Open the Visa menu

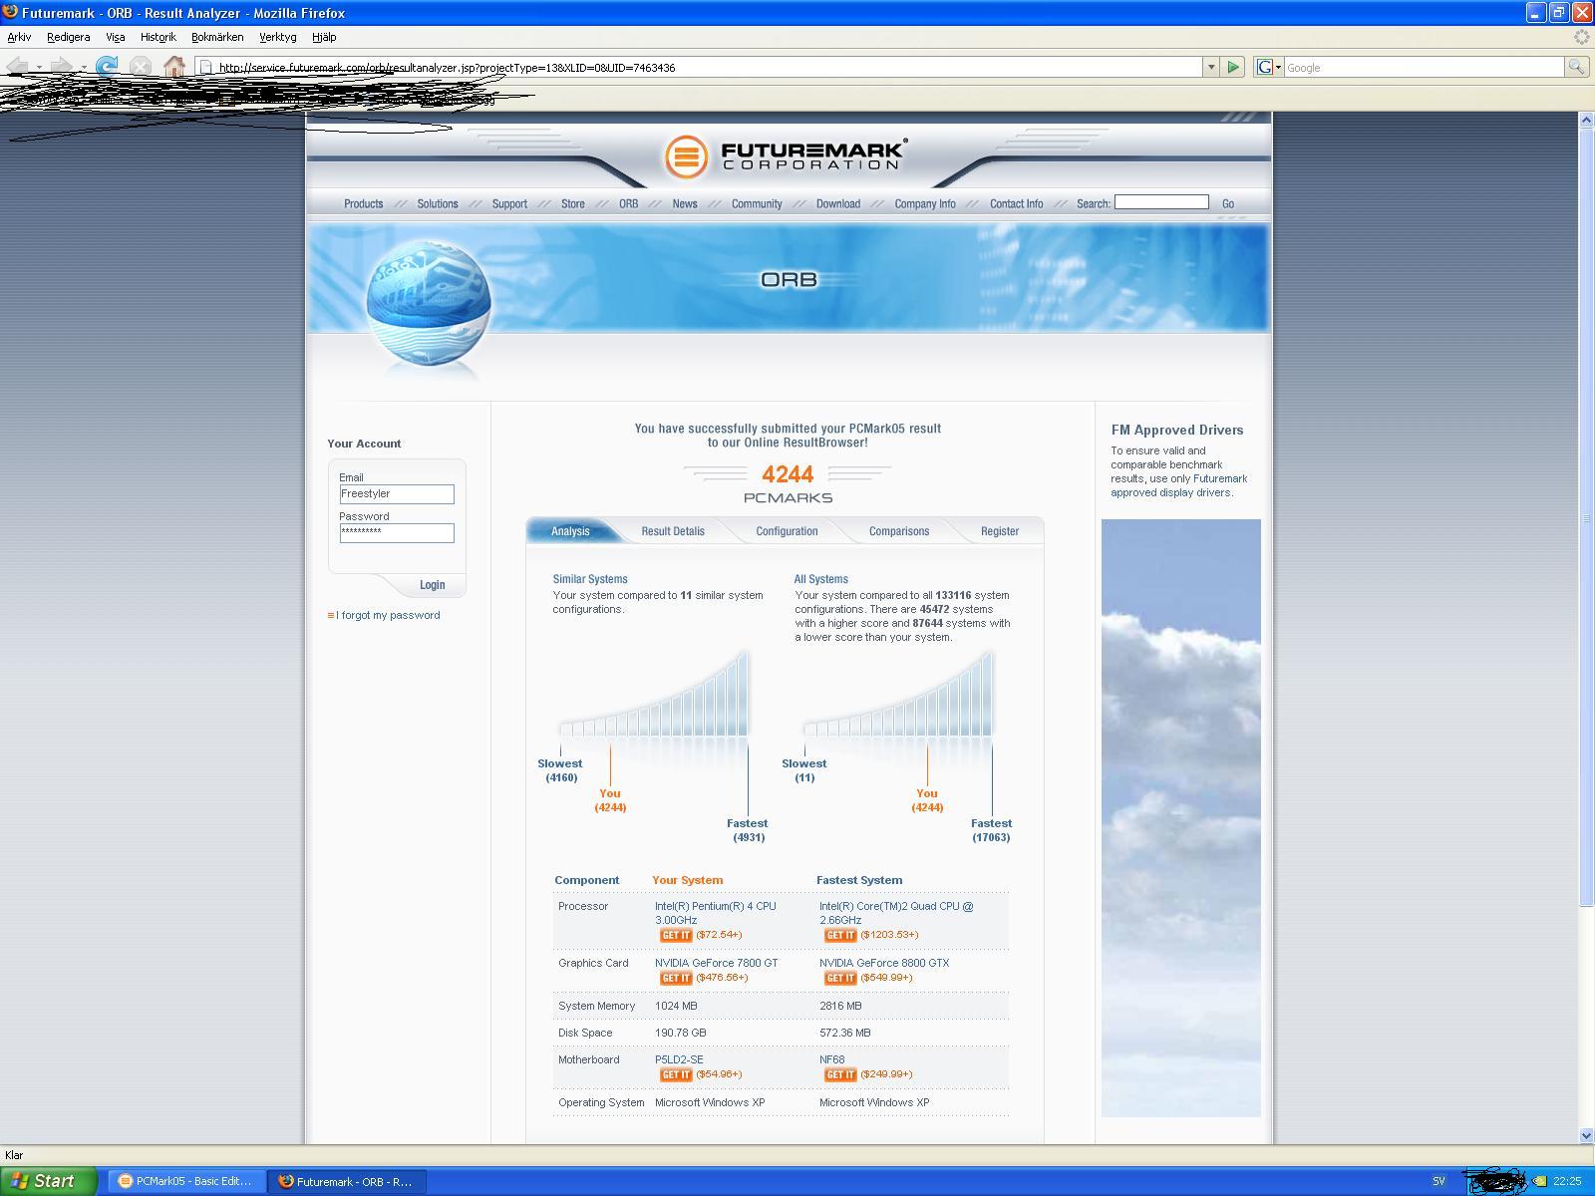click(116, 37)
